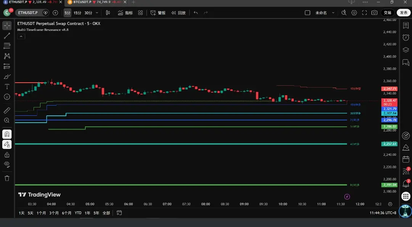This screenshot has height=227, width=412.
Task: Open the layout selector square icon
Action: pyautogui.click(x=307, y=13)
